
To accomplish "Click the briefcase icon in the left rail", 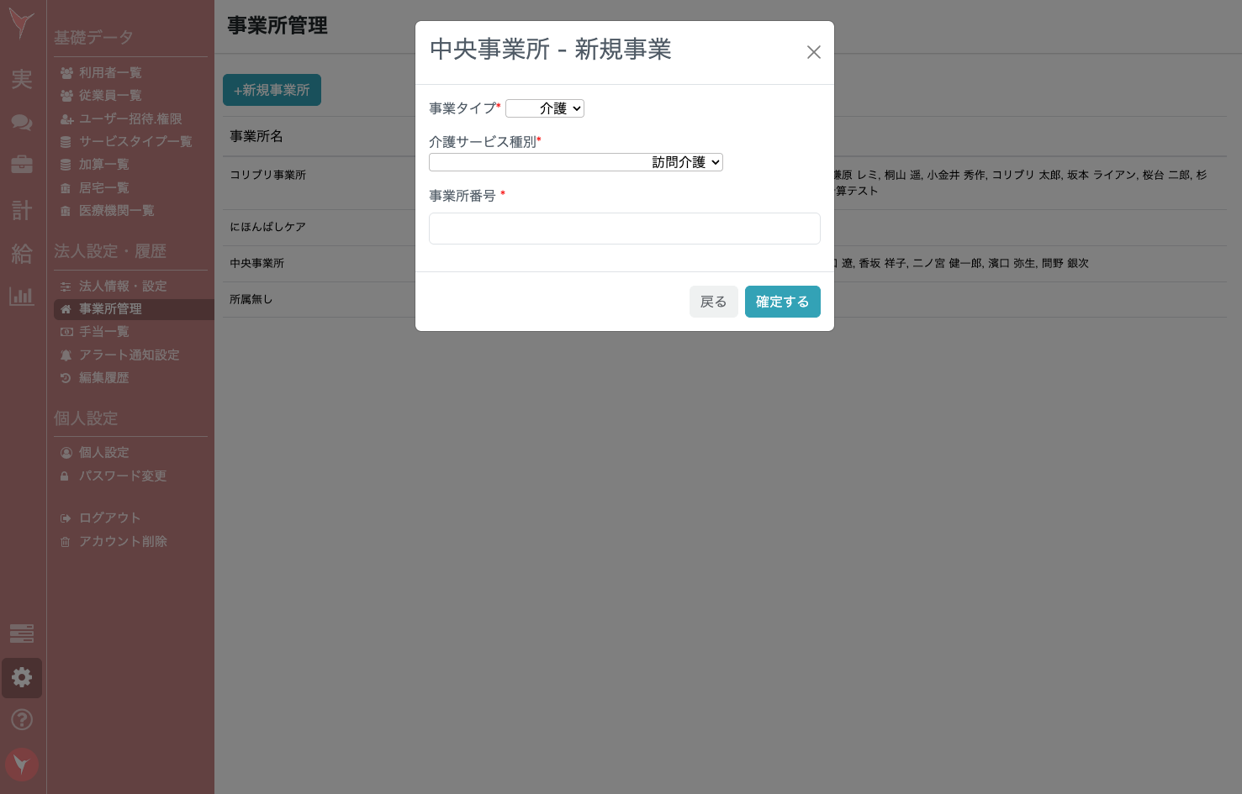I will tap(21, 165).
